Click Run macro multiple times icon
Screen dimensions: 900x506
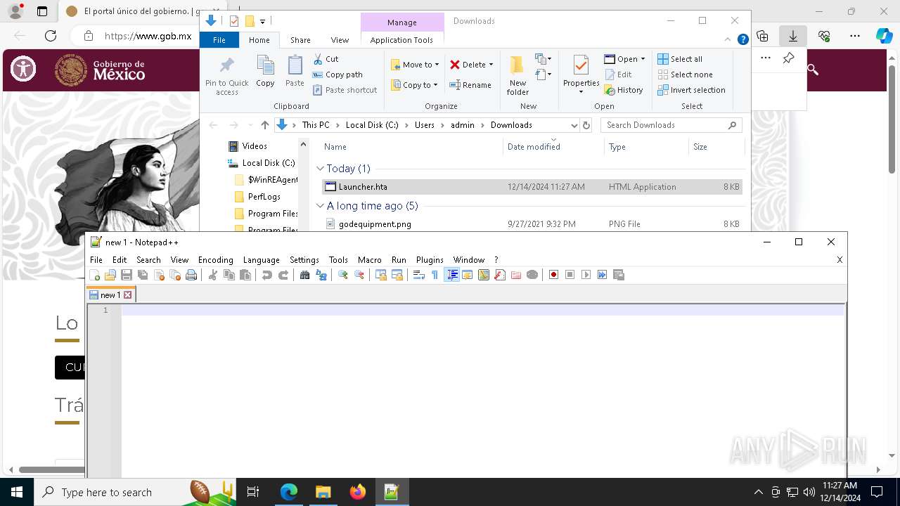click(x=603, y=275)
